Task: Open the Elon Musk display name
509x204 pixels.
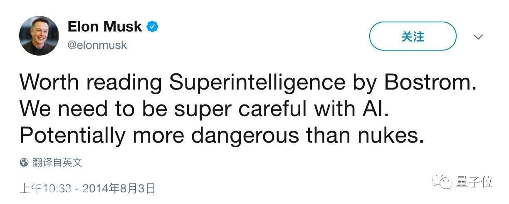Action: point(105,27)
